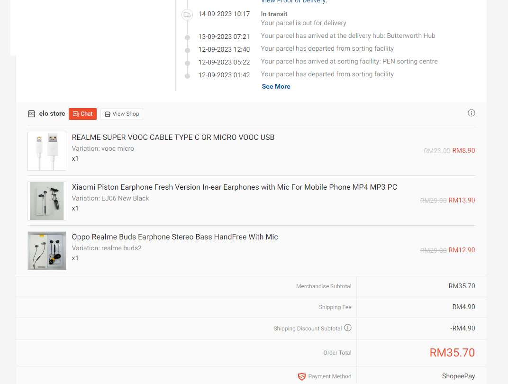This screenshot has width=508, height=384.
Task: Select the Oppo Realme Buds Earphone title
Action: click(175, 237)
